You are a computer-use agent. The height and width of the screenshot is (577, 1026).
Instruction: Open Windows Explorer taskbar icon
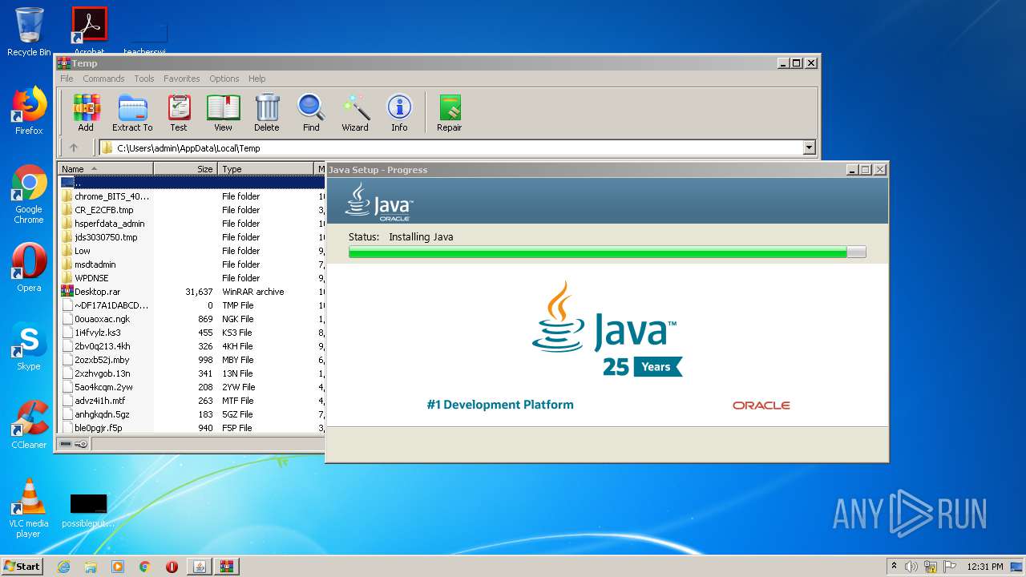[x=91, y=567]
